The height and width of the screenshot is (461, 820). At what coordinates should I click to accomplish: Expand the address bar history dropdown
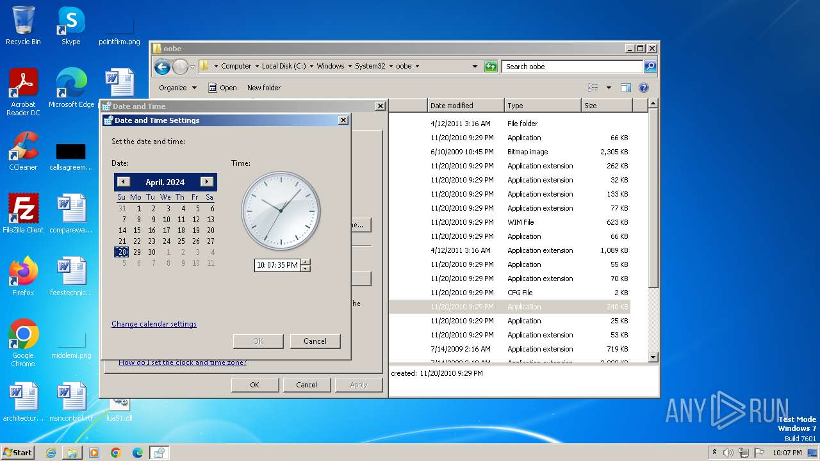475,66
